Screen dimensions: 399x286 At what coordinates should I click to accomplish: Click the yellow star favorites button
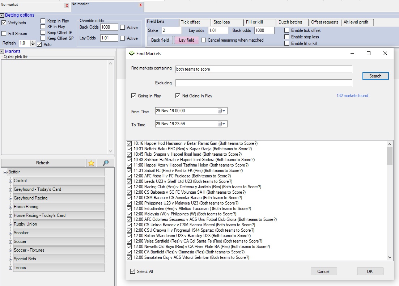tap(91, 163)
